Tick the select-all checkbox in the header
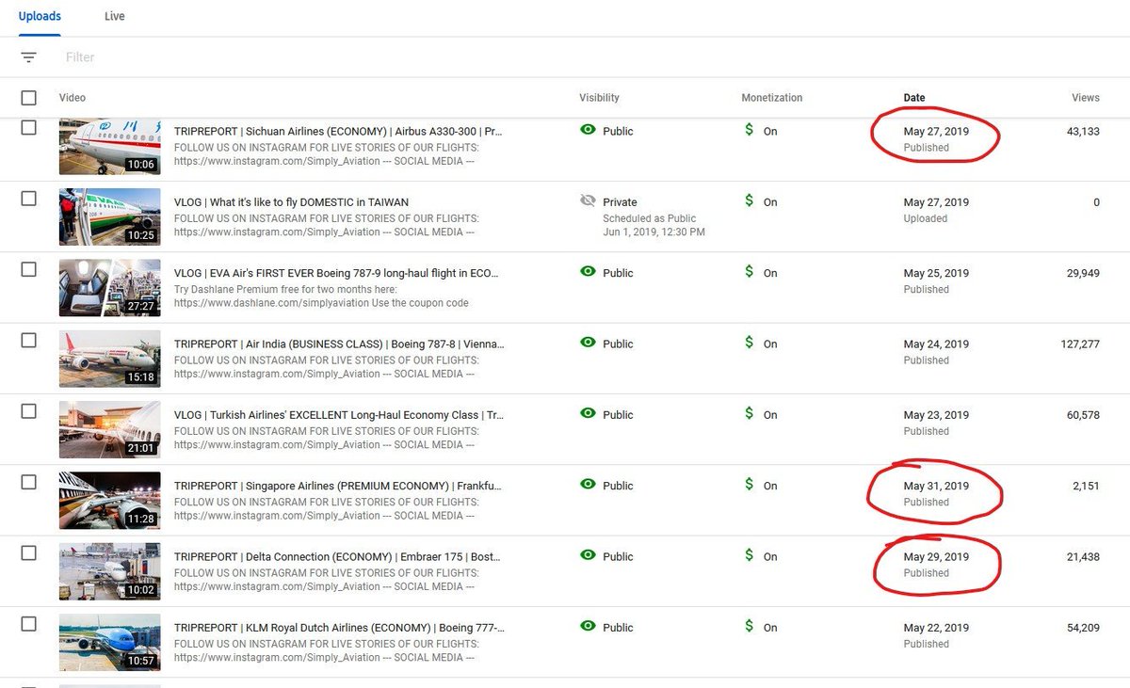 (x=29, y=98)
